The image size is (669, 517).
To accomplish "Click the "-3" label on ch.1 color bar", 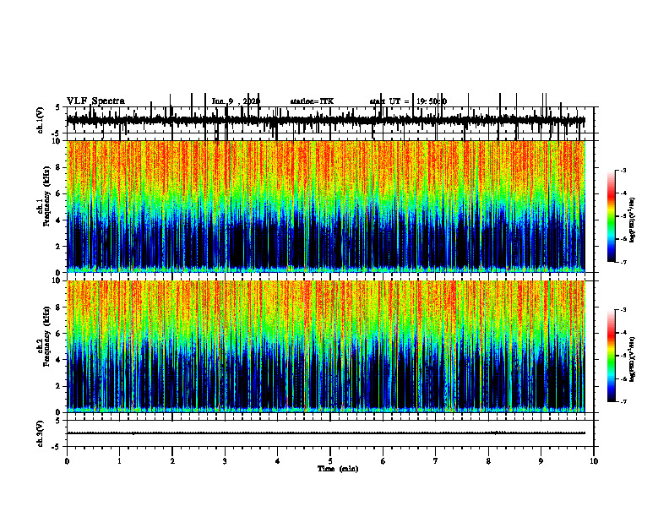I will click(623, 170).
